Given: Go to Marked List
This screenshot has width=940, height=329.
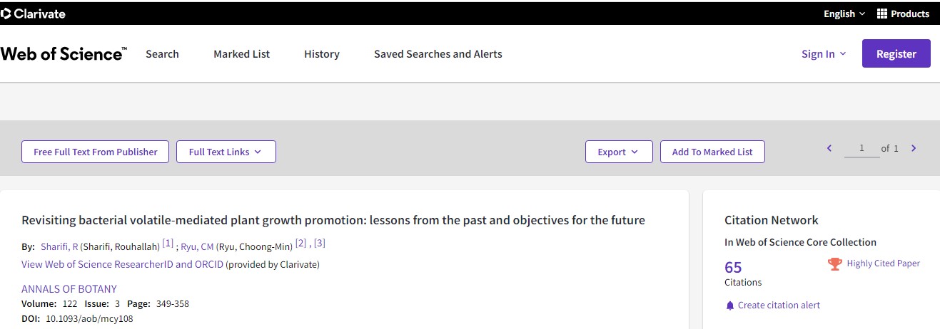Looking at the screenshot, I should [x=241, y=54].
